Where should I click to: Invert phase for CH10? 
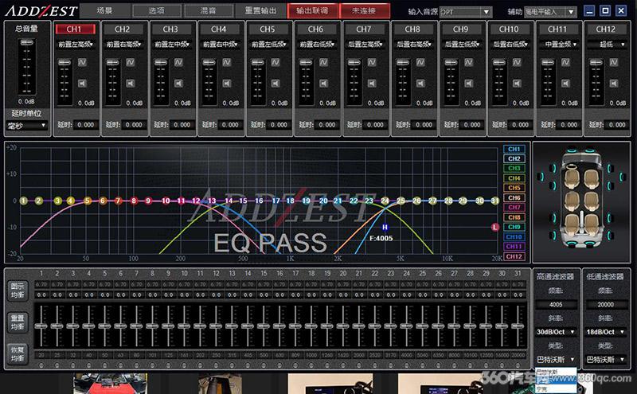[x=517, y=62]
